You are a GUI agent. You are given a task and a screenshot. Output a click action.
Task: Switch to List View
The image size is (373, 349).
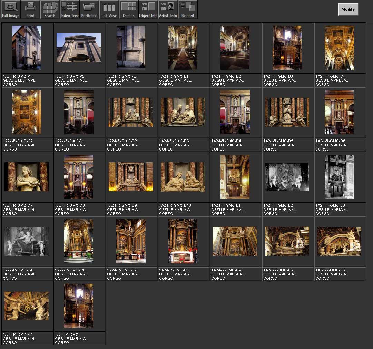(x=109, y=10)
